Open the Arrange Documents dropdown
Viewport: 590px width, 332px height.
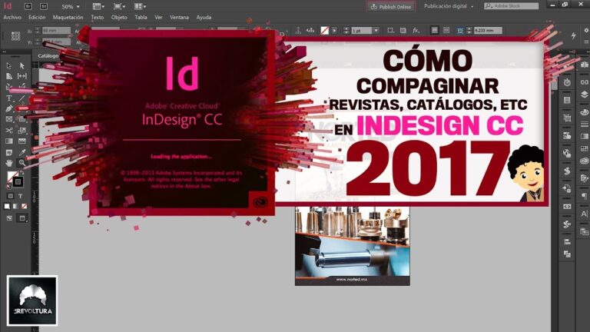(x=141, y=6)
